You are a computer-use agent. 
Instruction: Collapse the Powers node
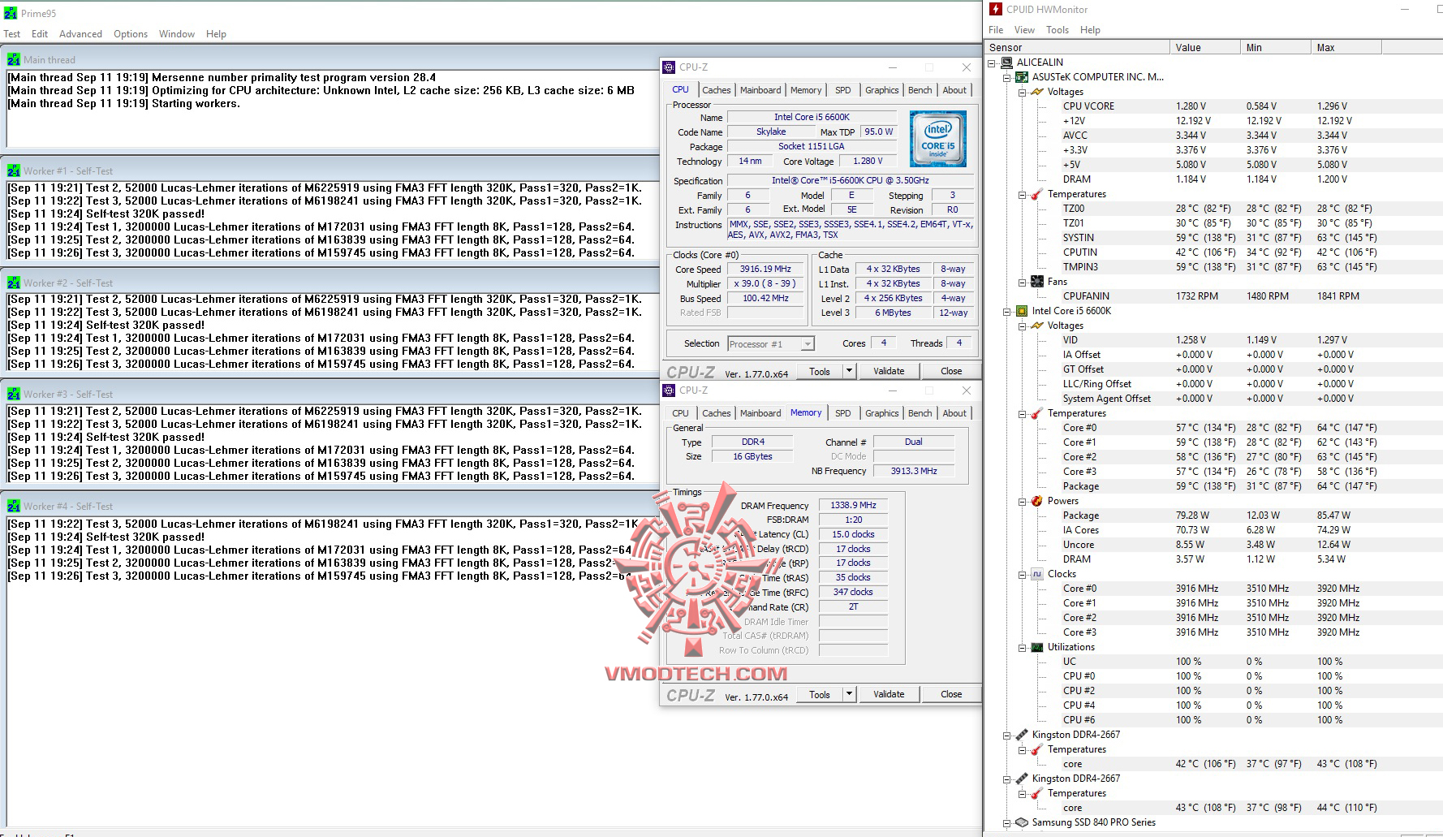coord(1023,501)
